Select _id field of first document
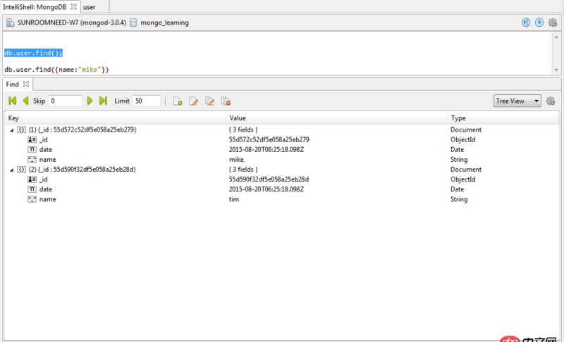564x342 pixels. [x=281, y=139]
